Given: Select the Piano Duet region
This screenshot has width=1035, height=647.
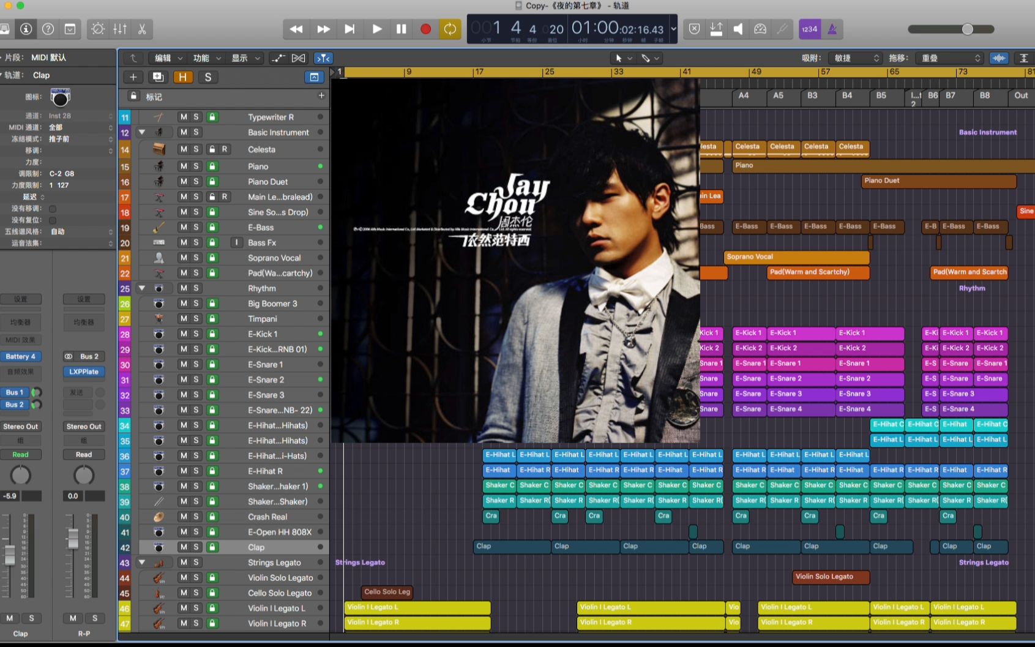Looking at the screenshot, I should pos(939,181).
